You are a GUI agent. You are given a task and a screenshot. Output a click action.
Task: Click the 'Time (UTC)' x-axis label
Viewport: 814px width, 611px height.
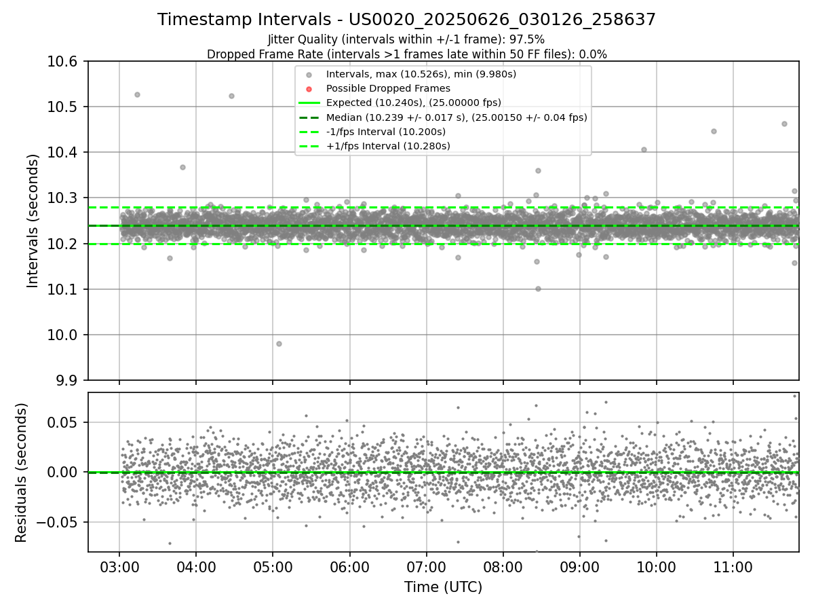443,587
